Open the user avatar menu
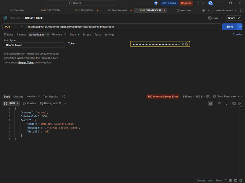 [x=211, y=3]
